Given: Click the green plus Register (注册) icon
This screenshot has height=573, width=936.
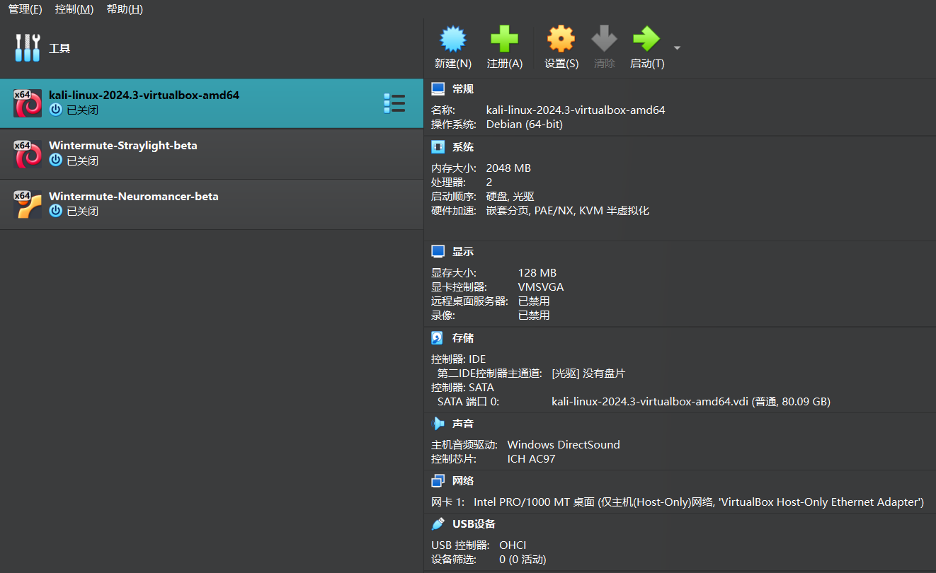Looking at the screenshot, I should 504,40.
